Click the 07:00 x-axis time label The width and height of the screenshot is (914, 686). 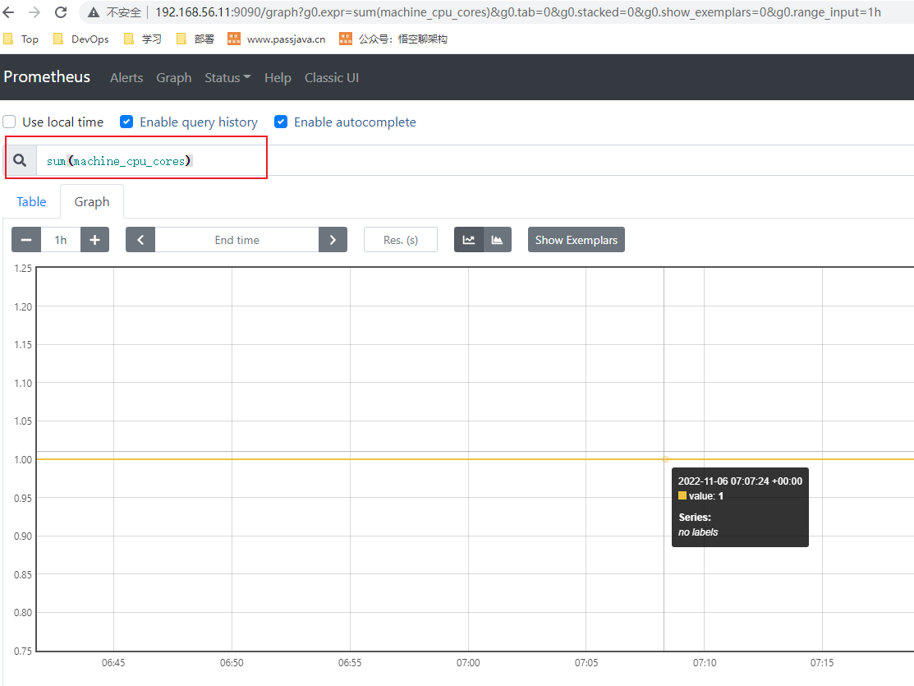tap(468, 663)
